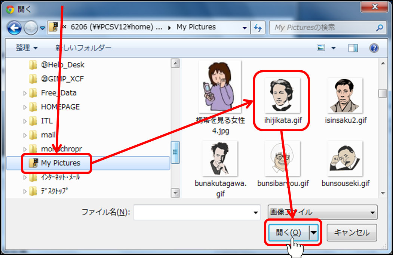Open dropdown arrow next to 開く button

[314, 233]
